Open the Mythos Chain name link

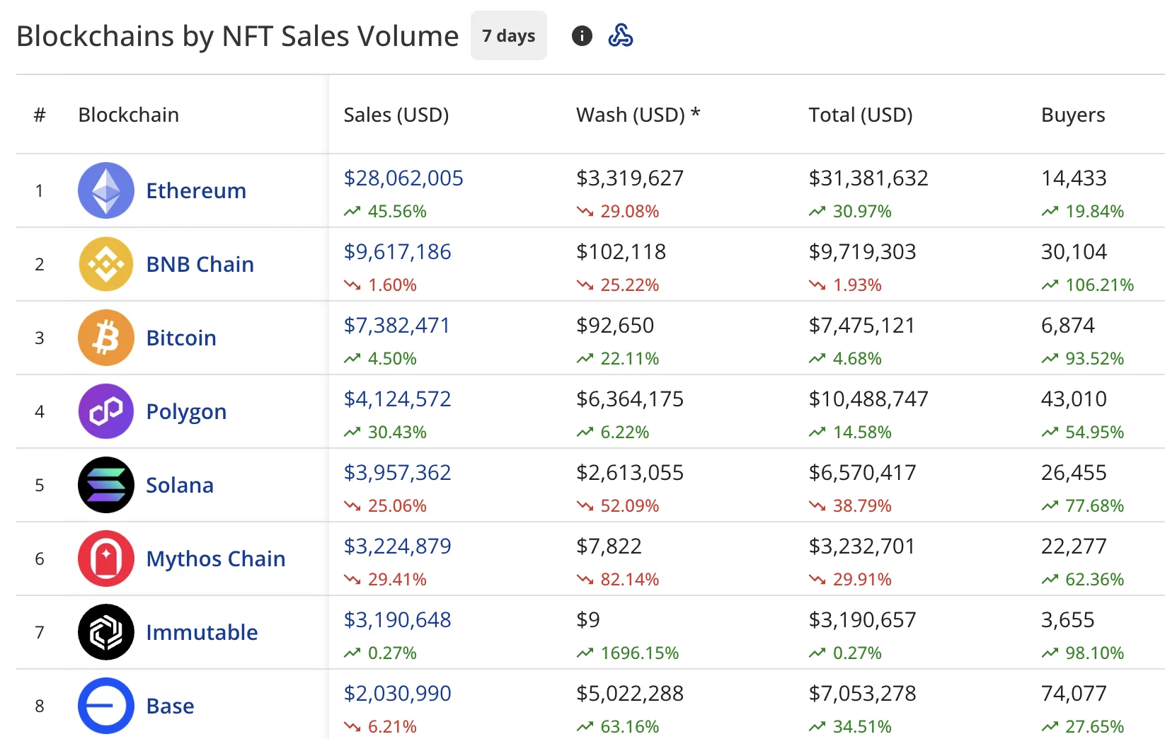(x=216, y=558)
